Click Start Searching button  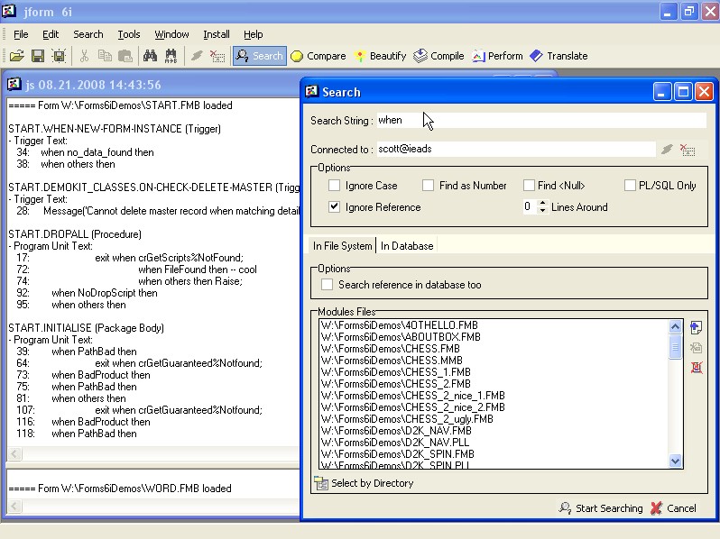(601, 508)
